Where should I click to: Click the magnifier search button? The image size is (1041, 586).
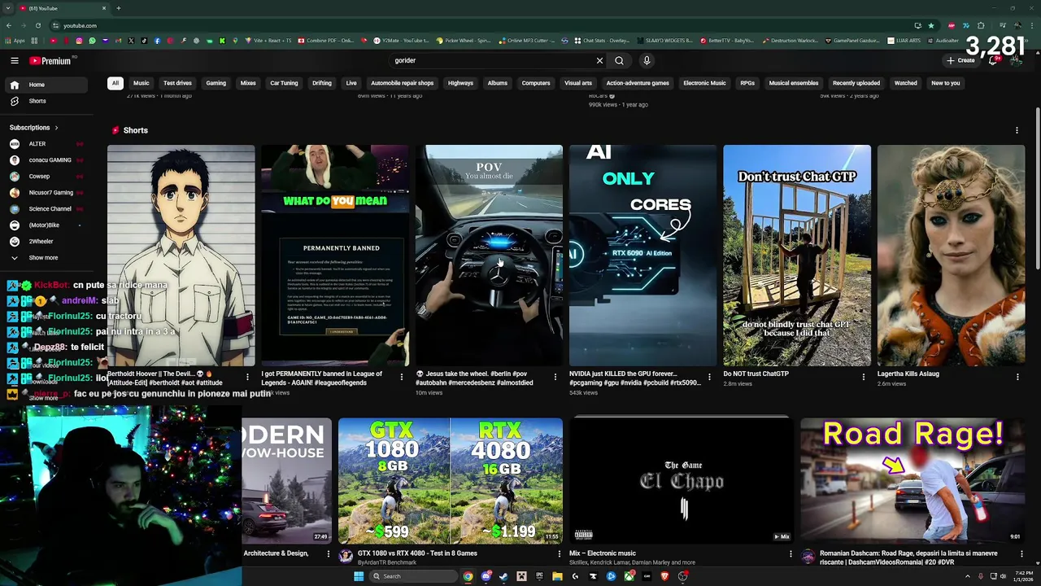(x=619, y=60)
